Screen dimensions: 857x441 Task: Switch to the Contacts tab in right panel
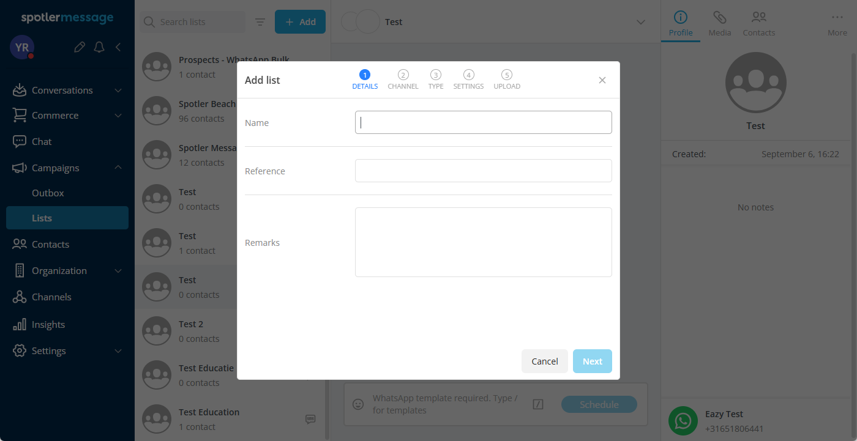[x=759, y=23]
